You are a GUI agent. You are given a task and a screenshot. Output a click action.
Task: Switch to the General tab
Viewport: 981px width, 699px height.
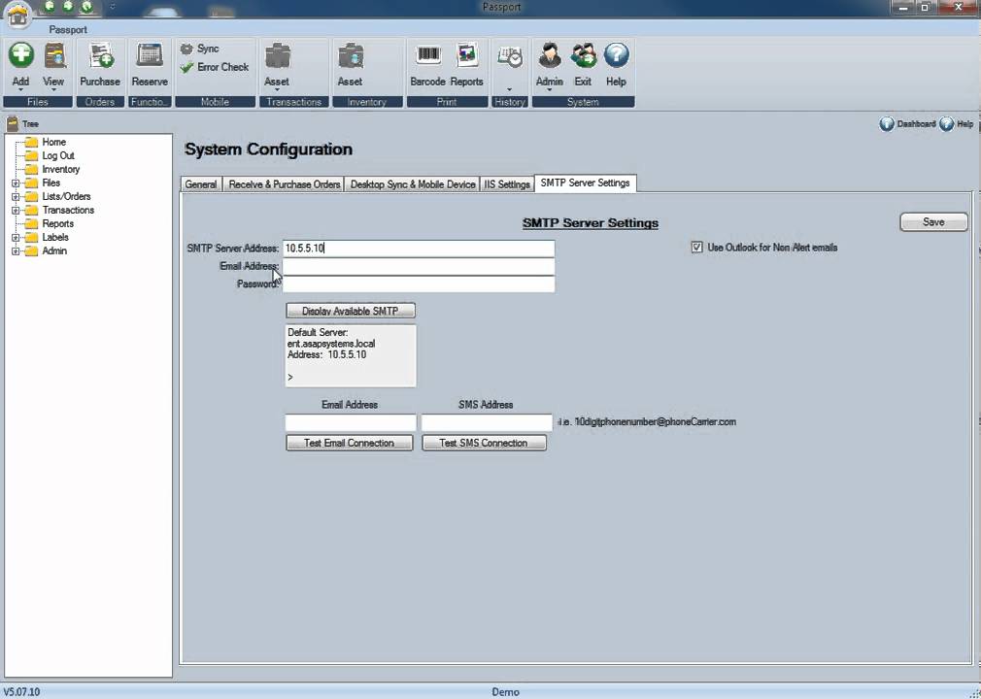(201, 184)
